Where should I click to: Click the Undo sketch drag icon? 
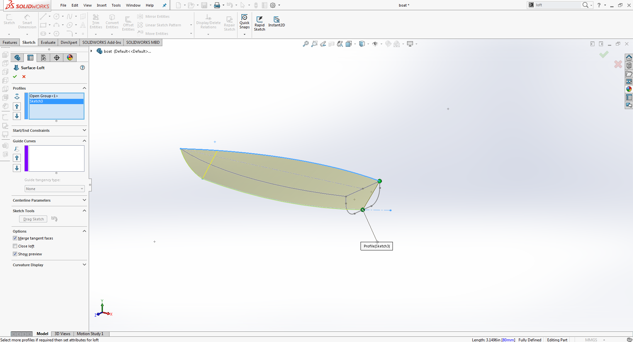coord(54,219)
